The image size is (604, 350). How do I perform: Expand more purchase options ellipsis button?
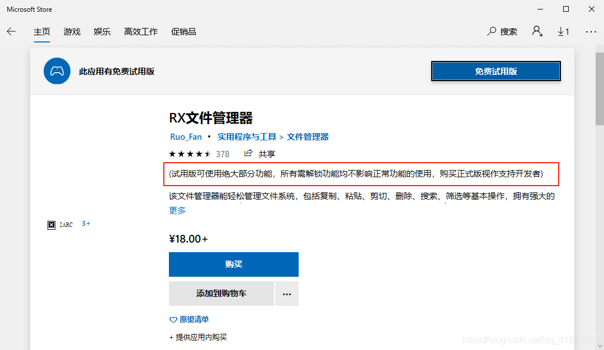286,294
